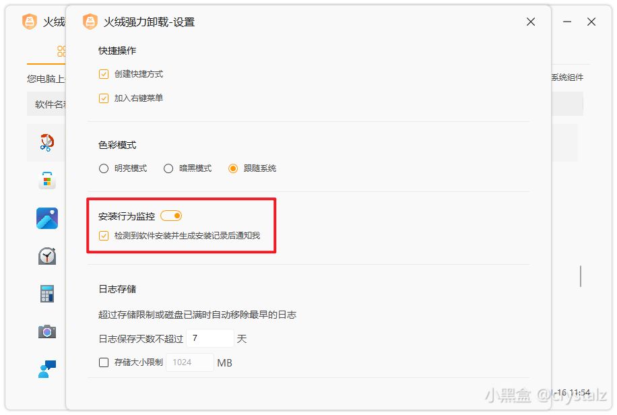The image size is (617, 415).
Task: Click the main window's vertical scrollbar
Action: [x=581, y=276]
